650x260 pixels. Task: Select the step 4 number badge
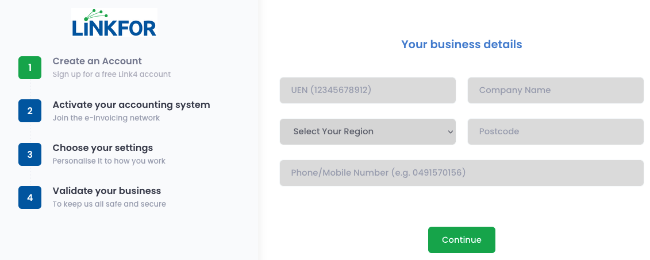pyautogui.click(x=30, y=197)
